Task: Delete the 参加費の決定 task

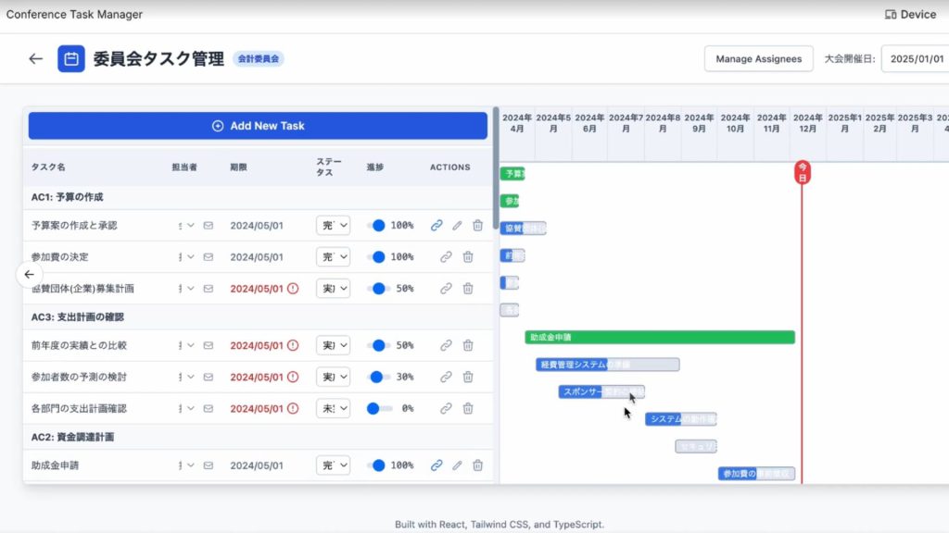Action: [468, 256]
